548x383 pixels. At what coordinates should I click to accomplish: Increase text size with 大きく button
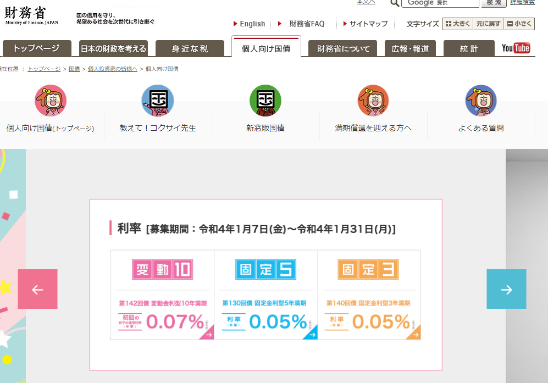458,24
